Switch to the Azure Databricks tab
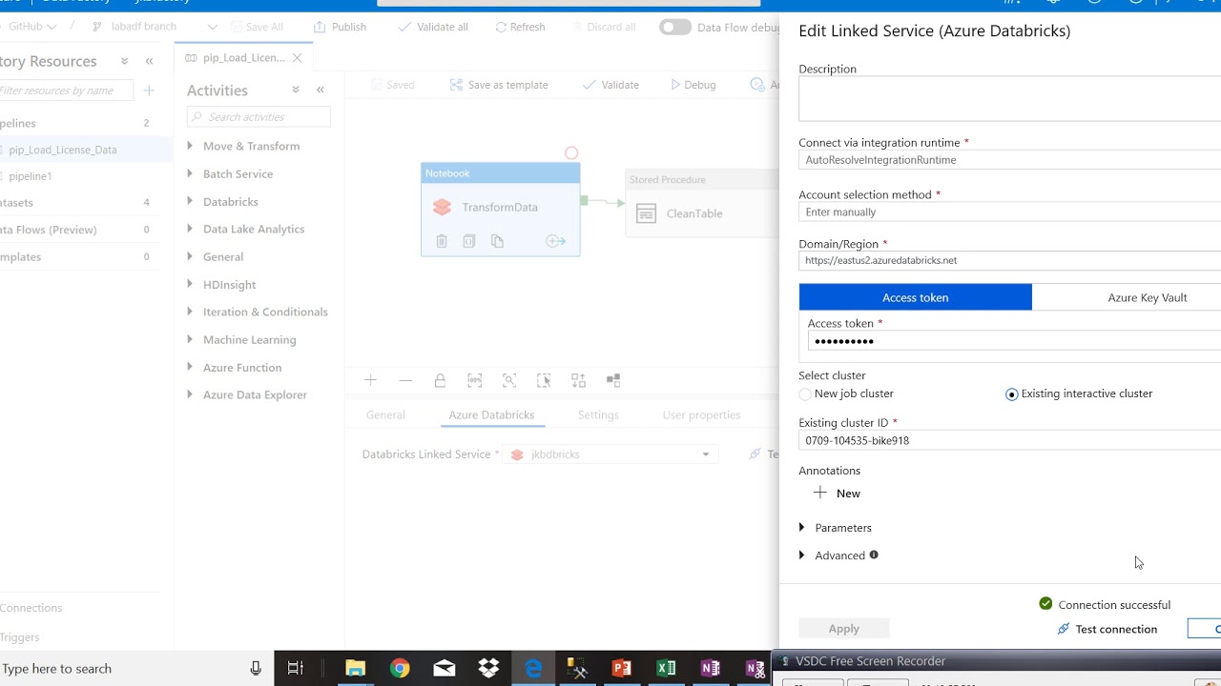This screenshot has width=1221, height=686. [491, 414]
